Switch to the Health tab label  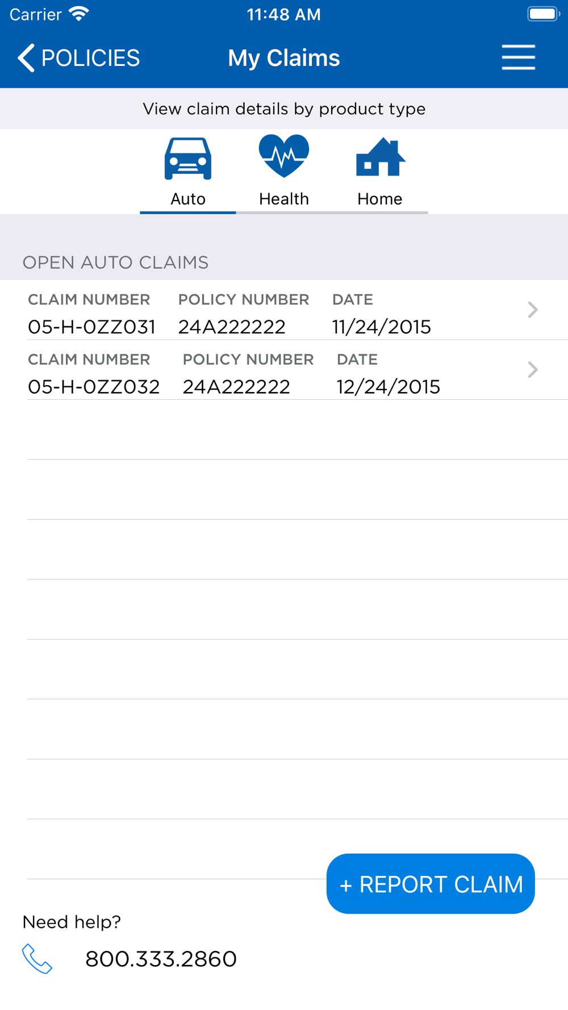pyautogui.click(x=284, y=199)
